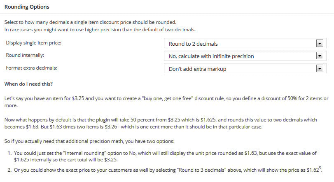Click the 'So if you actually need' sentence
This screenshot has height=182, width=334.
(89, 141)
